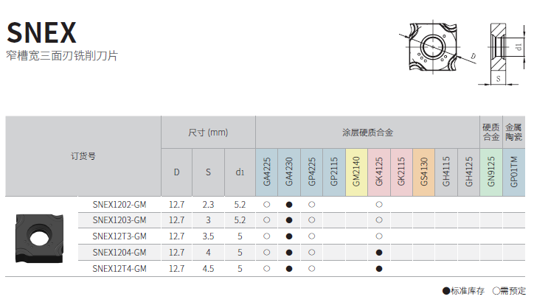Click filled dot for SNEX12T4-GM under GK4125
Viewport: 534px width, 302px height.
coord(379,269)
